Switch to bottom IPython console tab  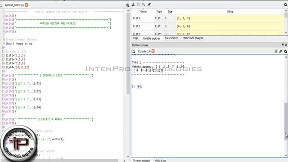(x=141, y=160)
